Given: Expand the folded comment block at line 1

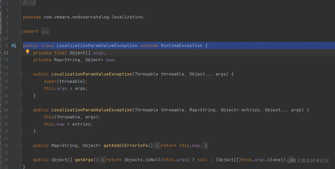Looking at the screenshot, I should (x=21, y=3).
